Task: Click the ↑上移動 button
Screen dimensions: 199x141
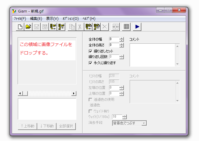Action: click(x=28, y=126)
